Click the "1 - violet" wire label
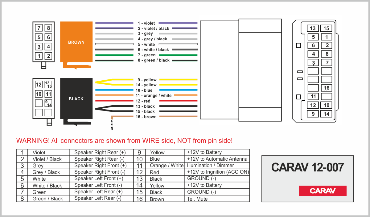Screen dimensions: 370x217 click(x=146, y=23)
